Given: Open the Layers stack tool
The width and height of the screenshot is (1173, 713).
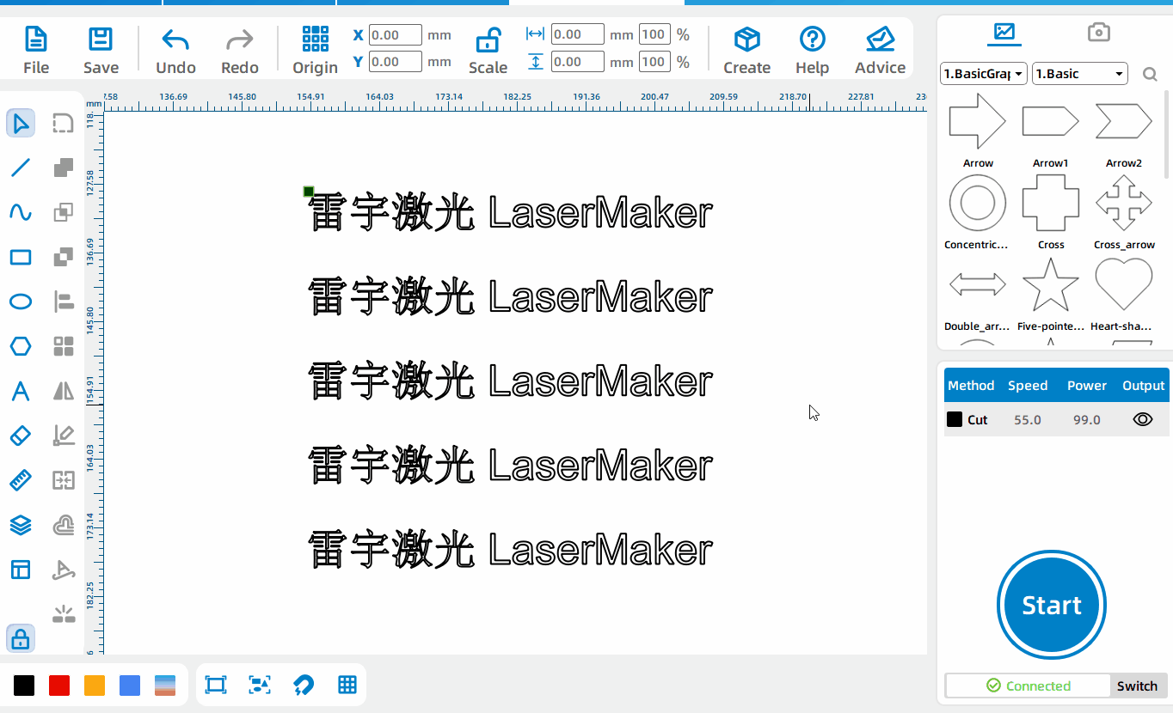Looking at the screenshot, I should tap(21, 525).
